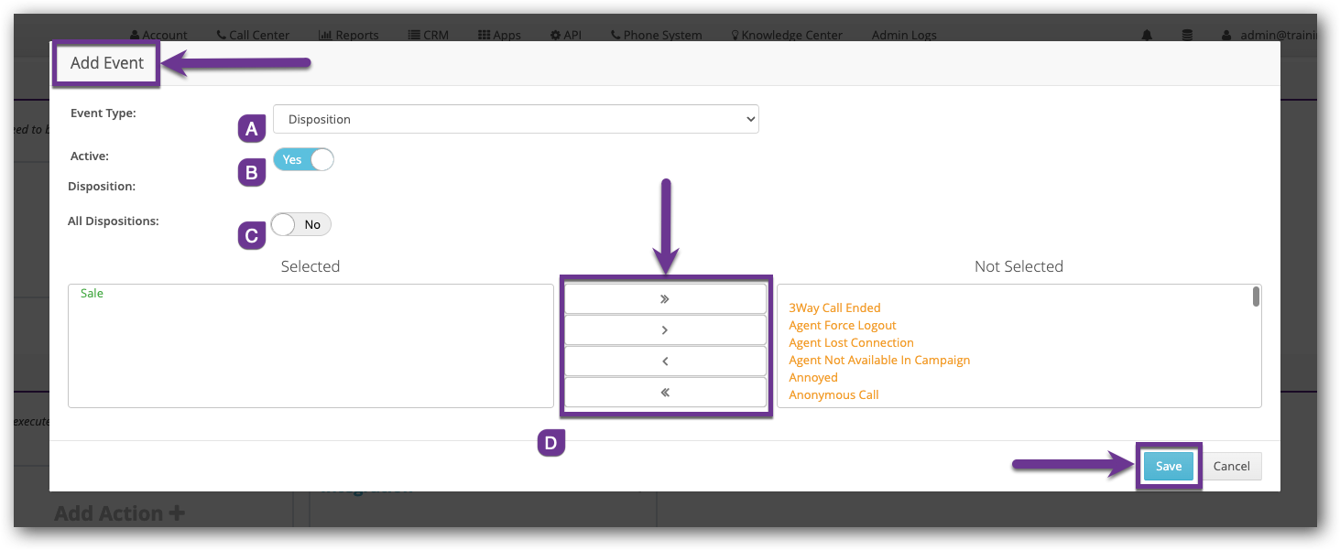Cancel the Add Event dialog

click(x=1231, y=466)
